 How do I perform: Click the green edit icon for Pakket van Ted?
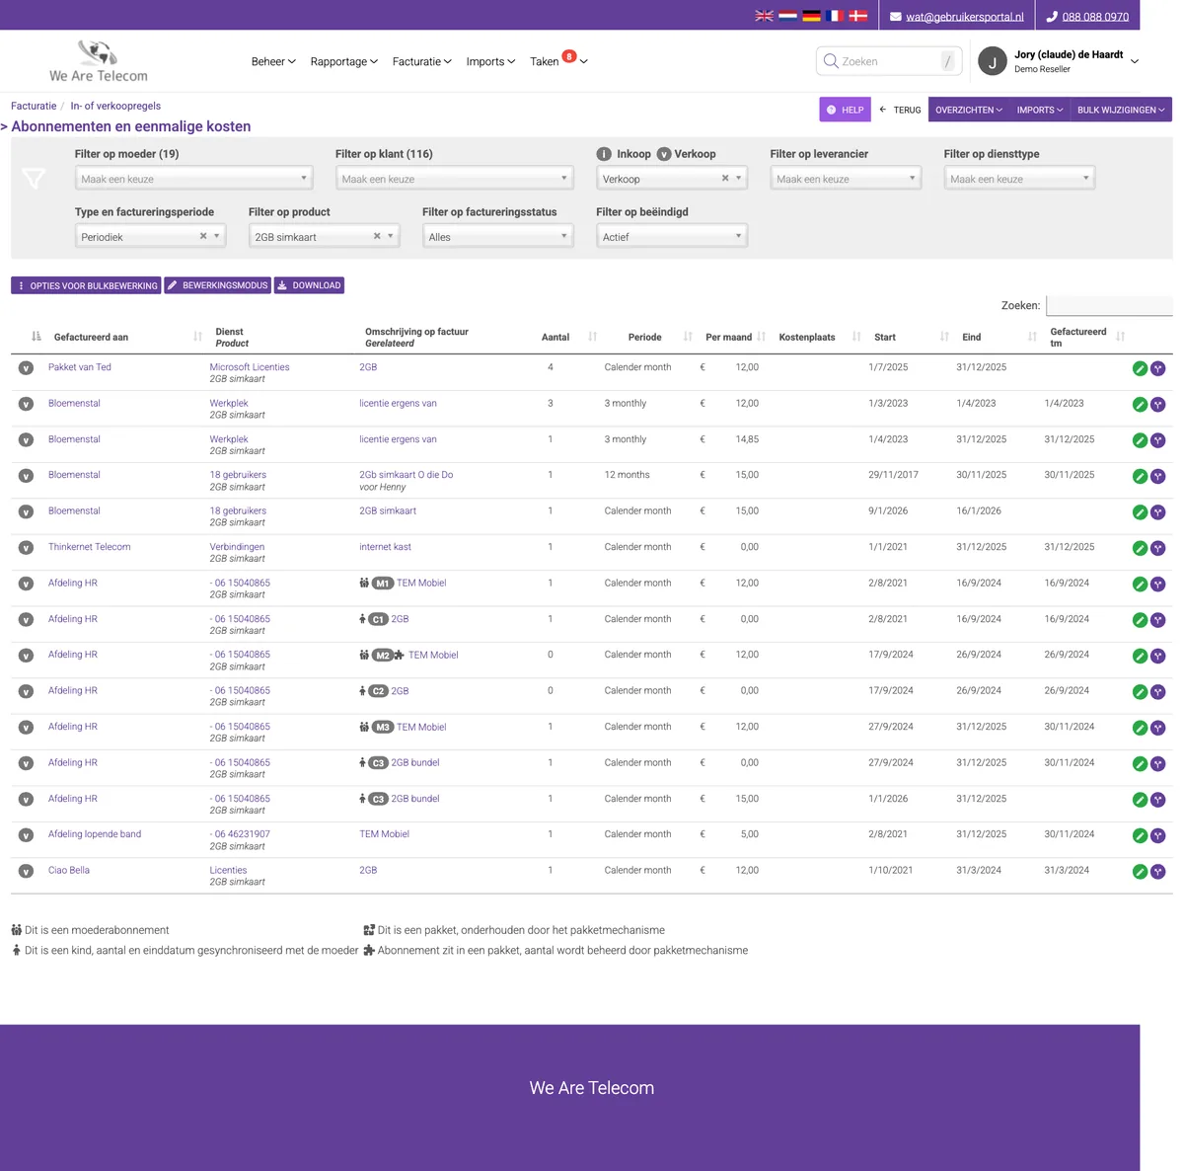click(1140, 368)
